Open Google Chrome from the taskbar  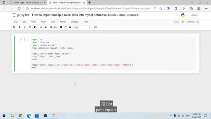pyautogui.click(x=20, y=116)
